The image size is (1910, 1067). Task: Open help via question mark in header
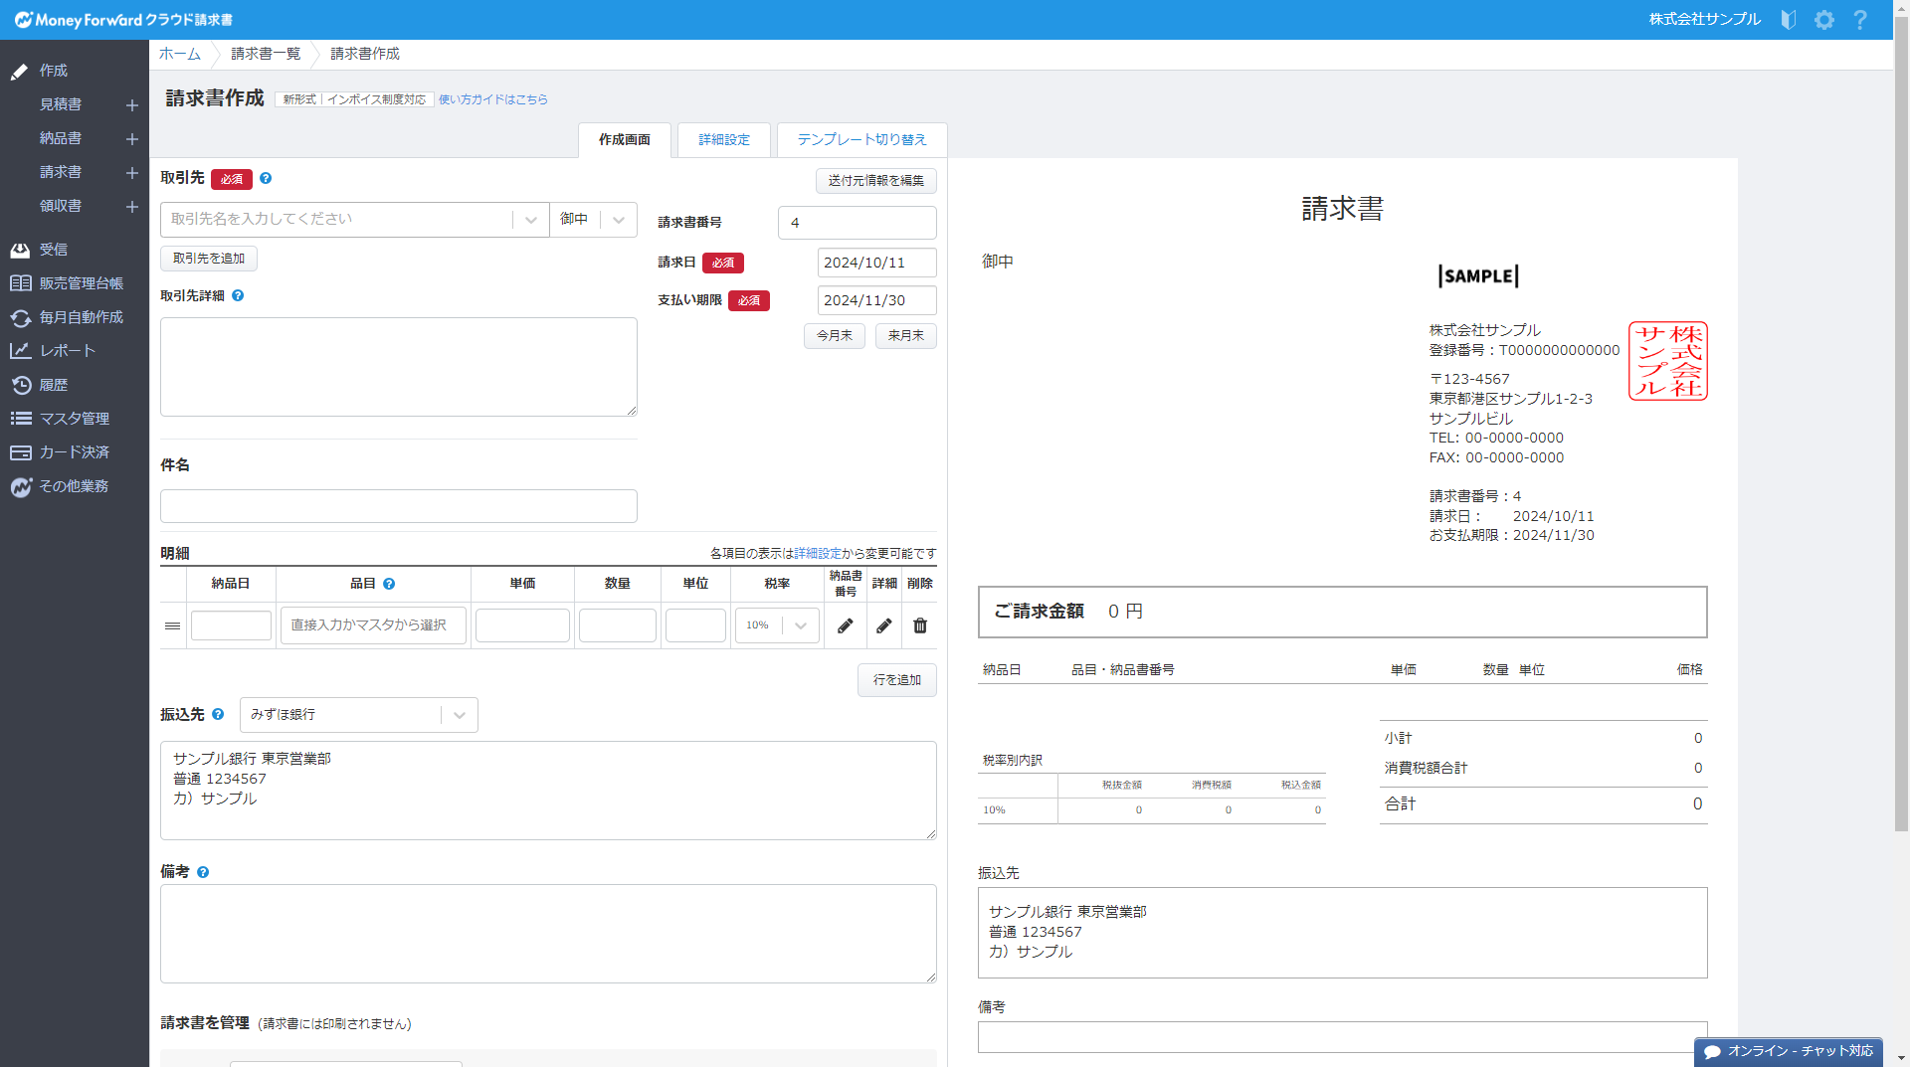coord(1859,20)
